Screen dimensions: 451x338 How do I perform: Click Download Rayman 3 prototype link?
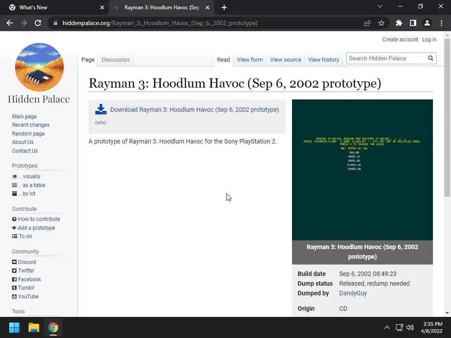click(x=195, y=110)
